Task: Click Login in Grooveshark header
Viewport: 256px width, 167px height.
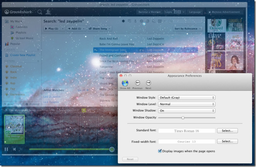Action: (x=168, y=12)
